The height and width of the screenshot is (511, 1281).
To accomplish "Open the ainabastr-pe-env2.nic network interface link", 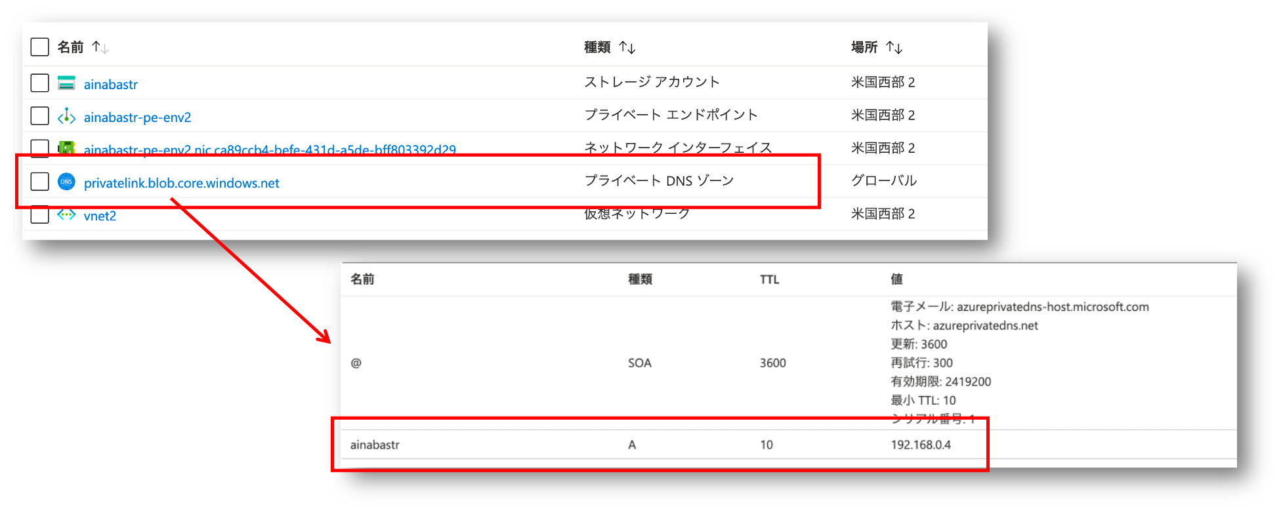I will (270, 150).
